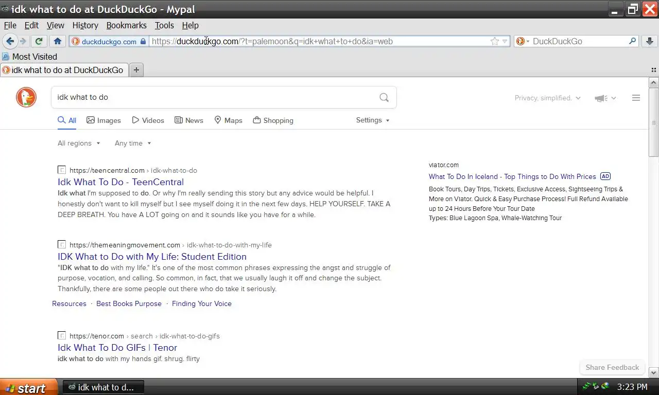Image resolution: width=659 pixels, height=395 pixels.
Task: Open 'Idk What To Do - TeenCentral' result
Action: (x=120, y=182)
